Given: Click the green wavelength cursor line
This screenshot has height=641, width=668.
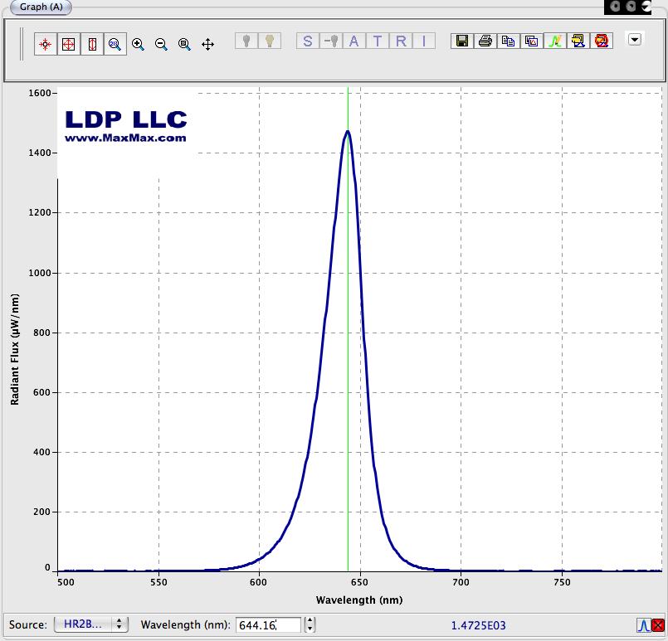Looking at the screenshot, I should coord(348,329).
